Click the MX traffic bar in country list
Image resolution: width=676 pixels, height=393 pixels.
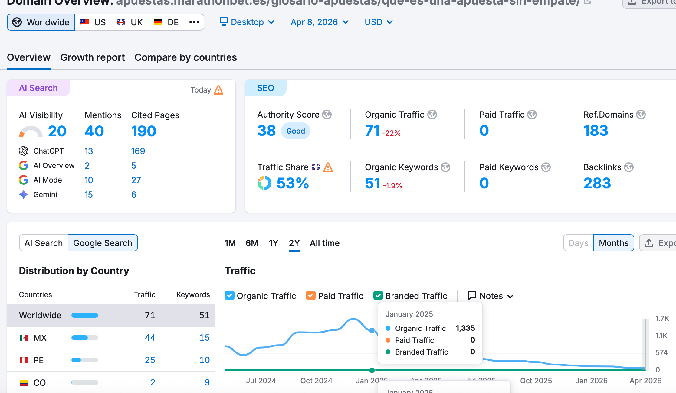click(x=84, y=338)
